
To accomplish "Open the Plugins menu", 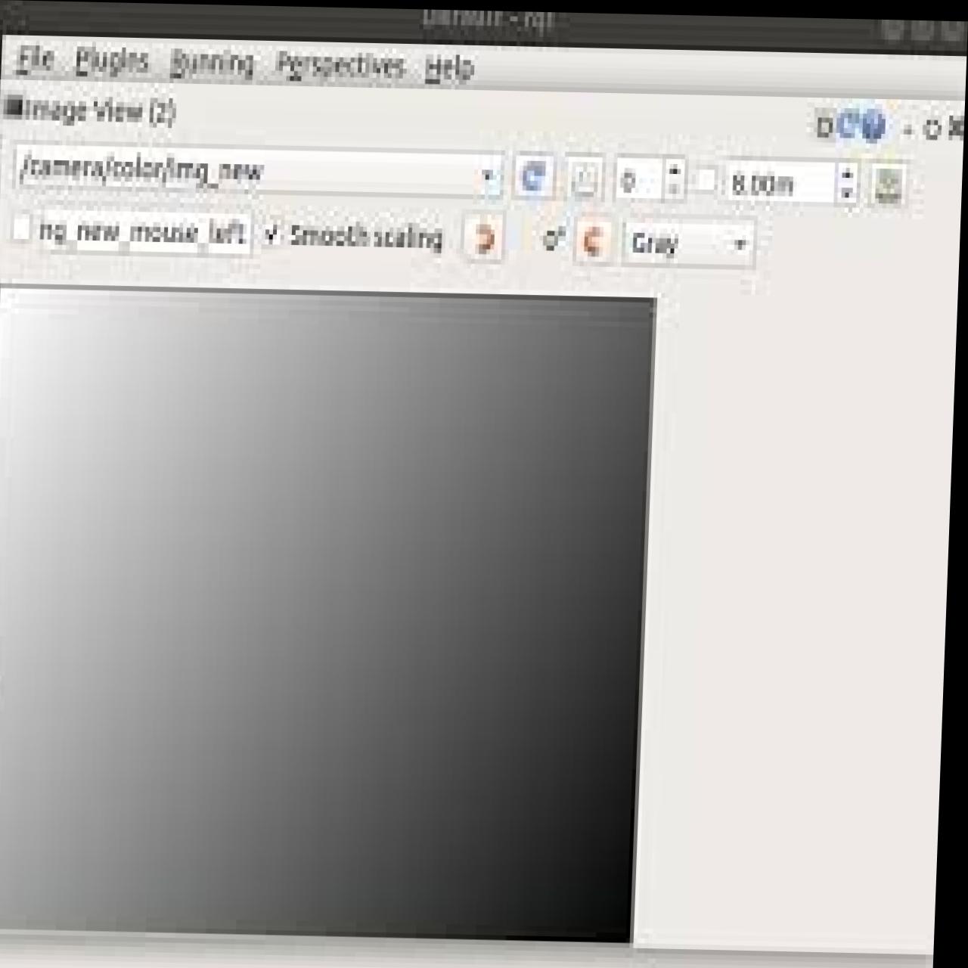I will pos(112,60).
